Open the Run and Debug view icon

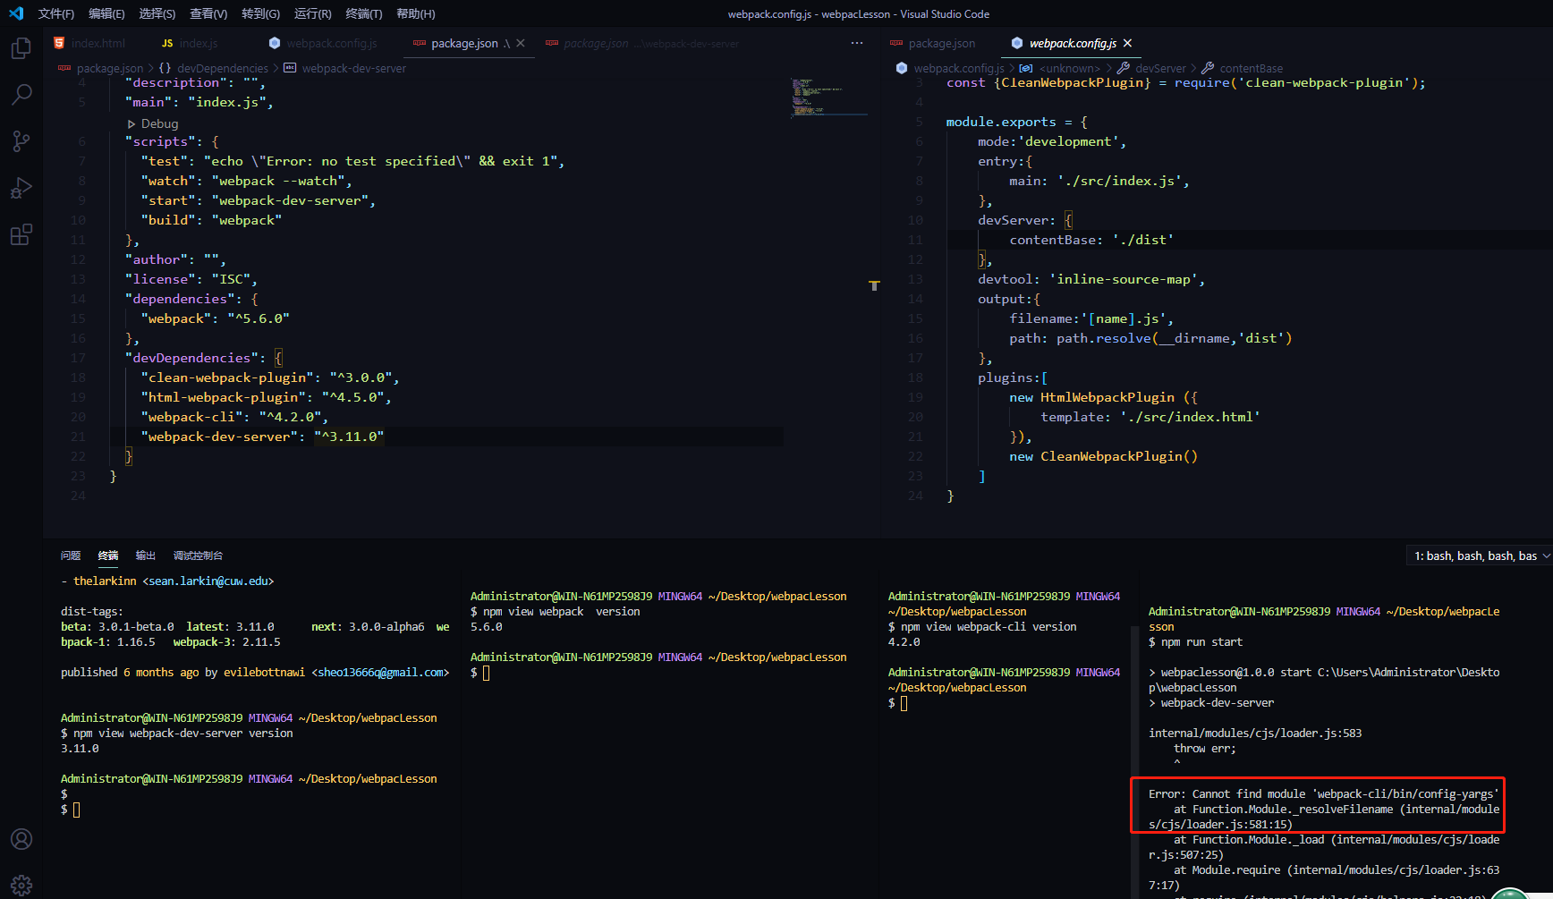(21, 188)
